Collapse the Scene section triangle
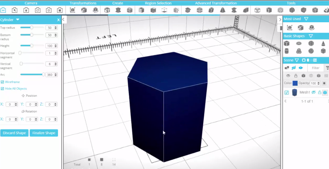Viewport: 329px width, 169px height. coord(297,60)
